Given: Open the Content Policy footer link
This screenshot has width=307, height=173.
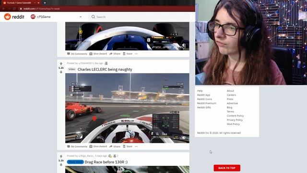Looking at the screenshot, I should click(235, 116).
